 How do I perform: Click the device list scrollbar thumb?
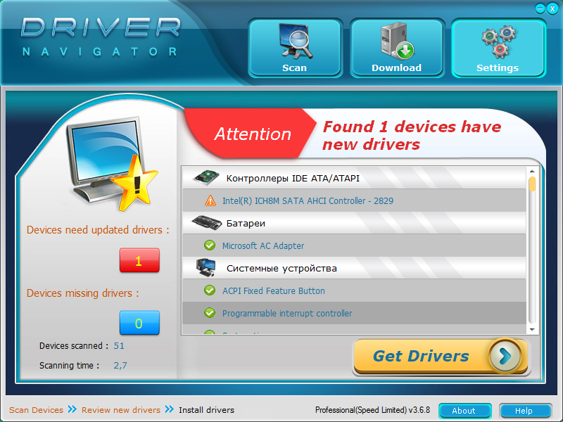[532, 184]
